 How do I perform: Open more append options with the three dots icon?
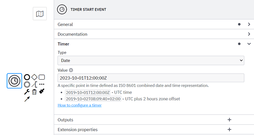[x=42, y=84]
